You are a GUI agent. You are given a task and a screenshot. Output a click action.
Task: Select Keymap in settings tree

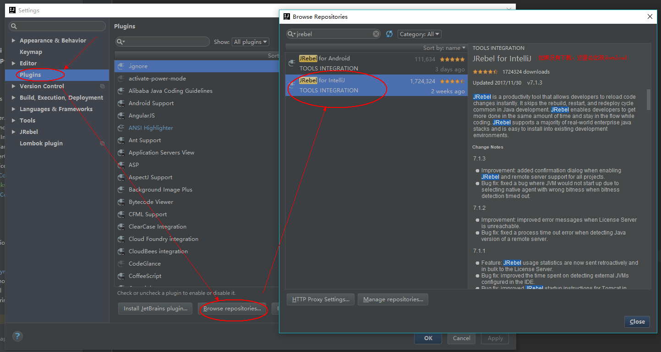pyautogui.click(x=57, y=52)
